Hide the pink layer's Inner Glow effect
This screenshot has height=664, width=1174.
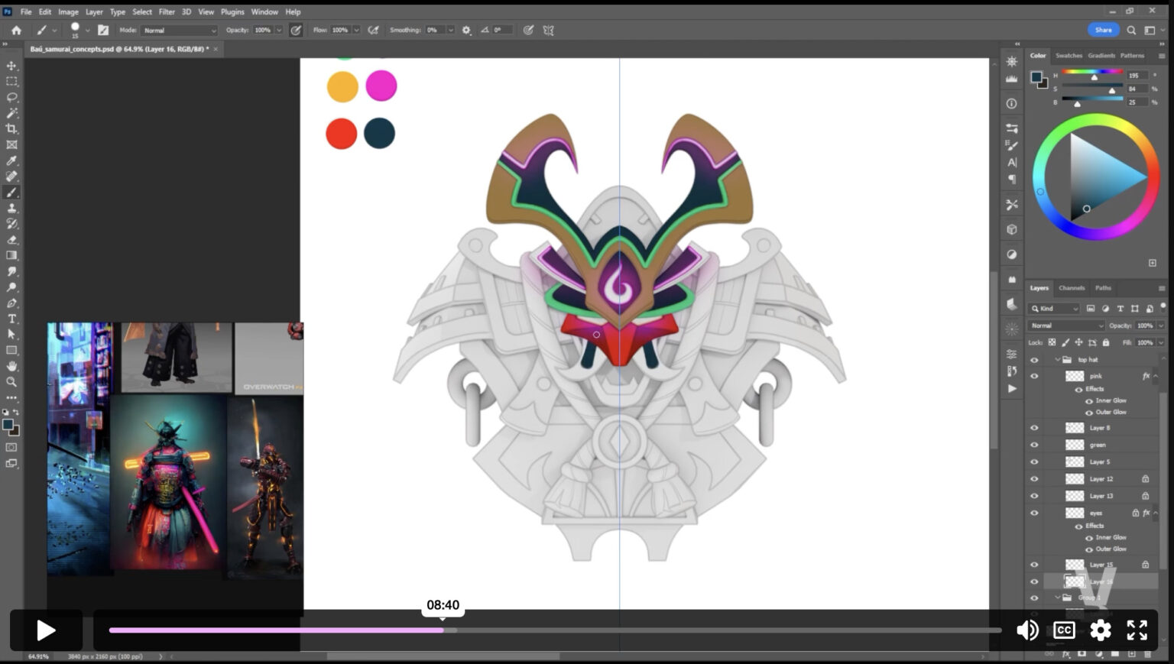pos(1089,400)
